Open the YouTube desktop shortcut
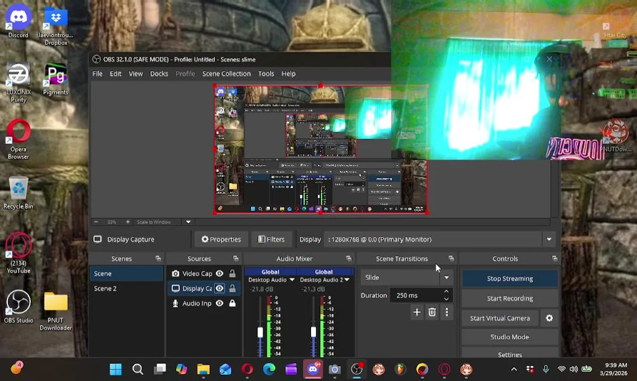This screenshot has height=381, width=637. [x=18, y=253]
